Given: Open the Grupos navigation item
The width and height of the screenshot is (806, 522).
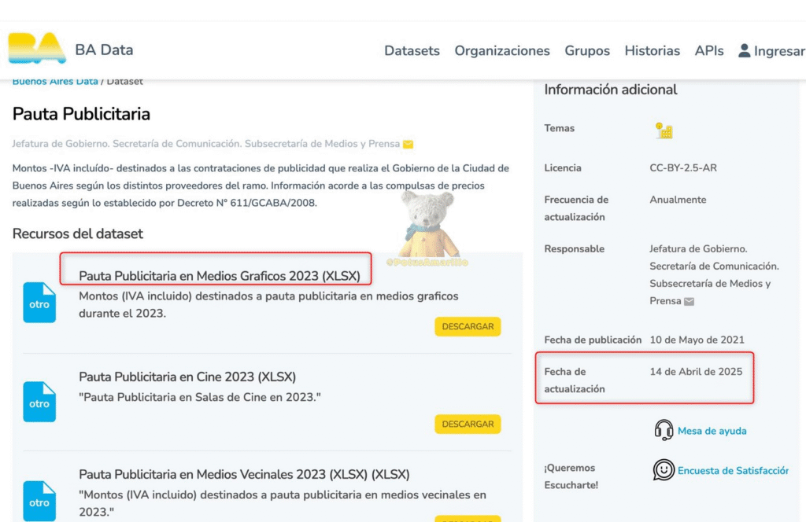Looking at the screenshot, I should point(587,51).
